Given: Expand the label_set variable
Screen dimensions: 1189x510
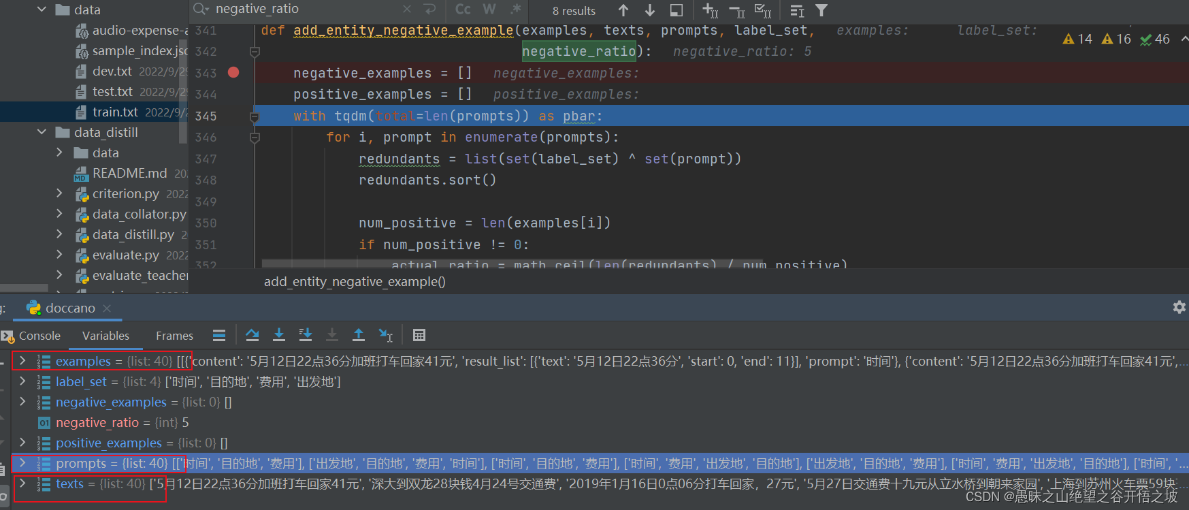Looking at the screenshot, I should click(x=22, y=381).
